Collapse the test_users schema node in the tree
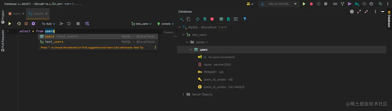The image size is (392, 111). tap(183, 35)
